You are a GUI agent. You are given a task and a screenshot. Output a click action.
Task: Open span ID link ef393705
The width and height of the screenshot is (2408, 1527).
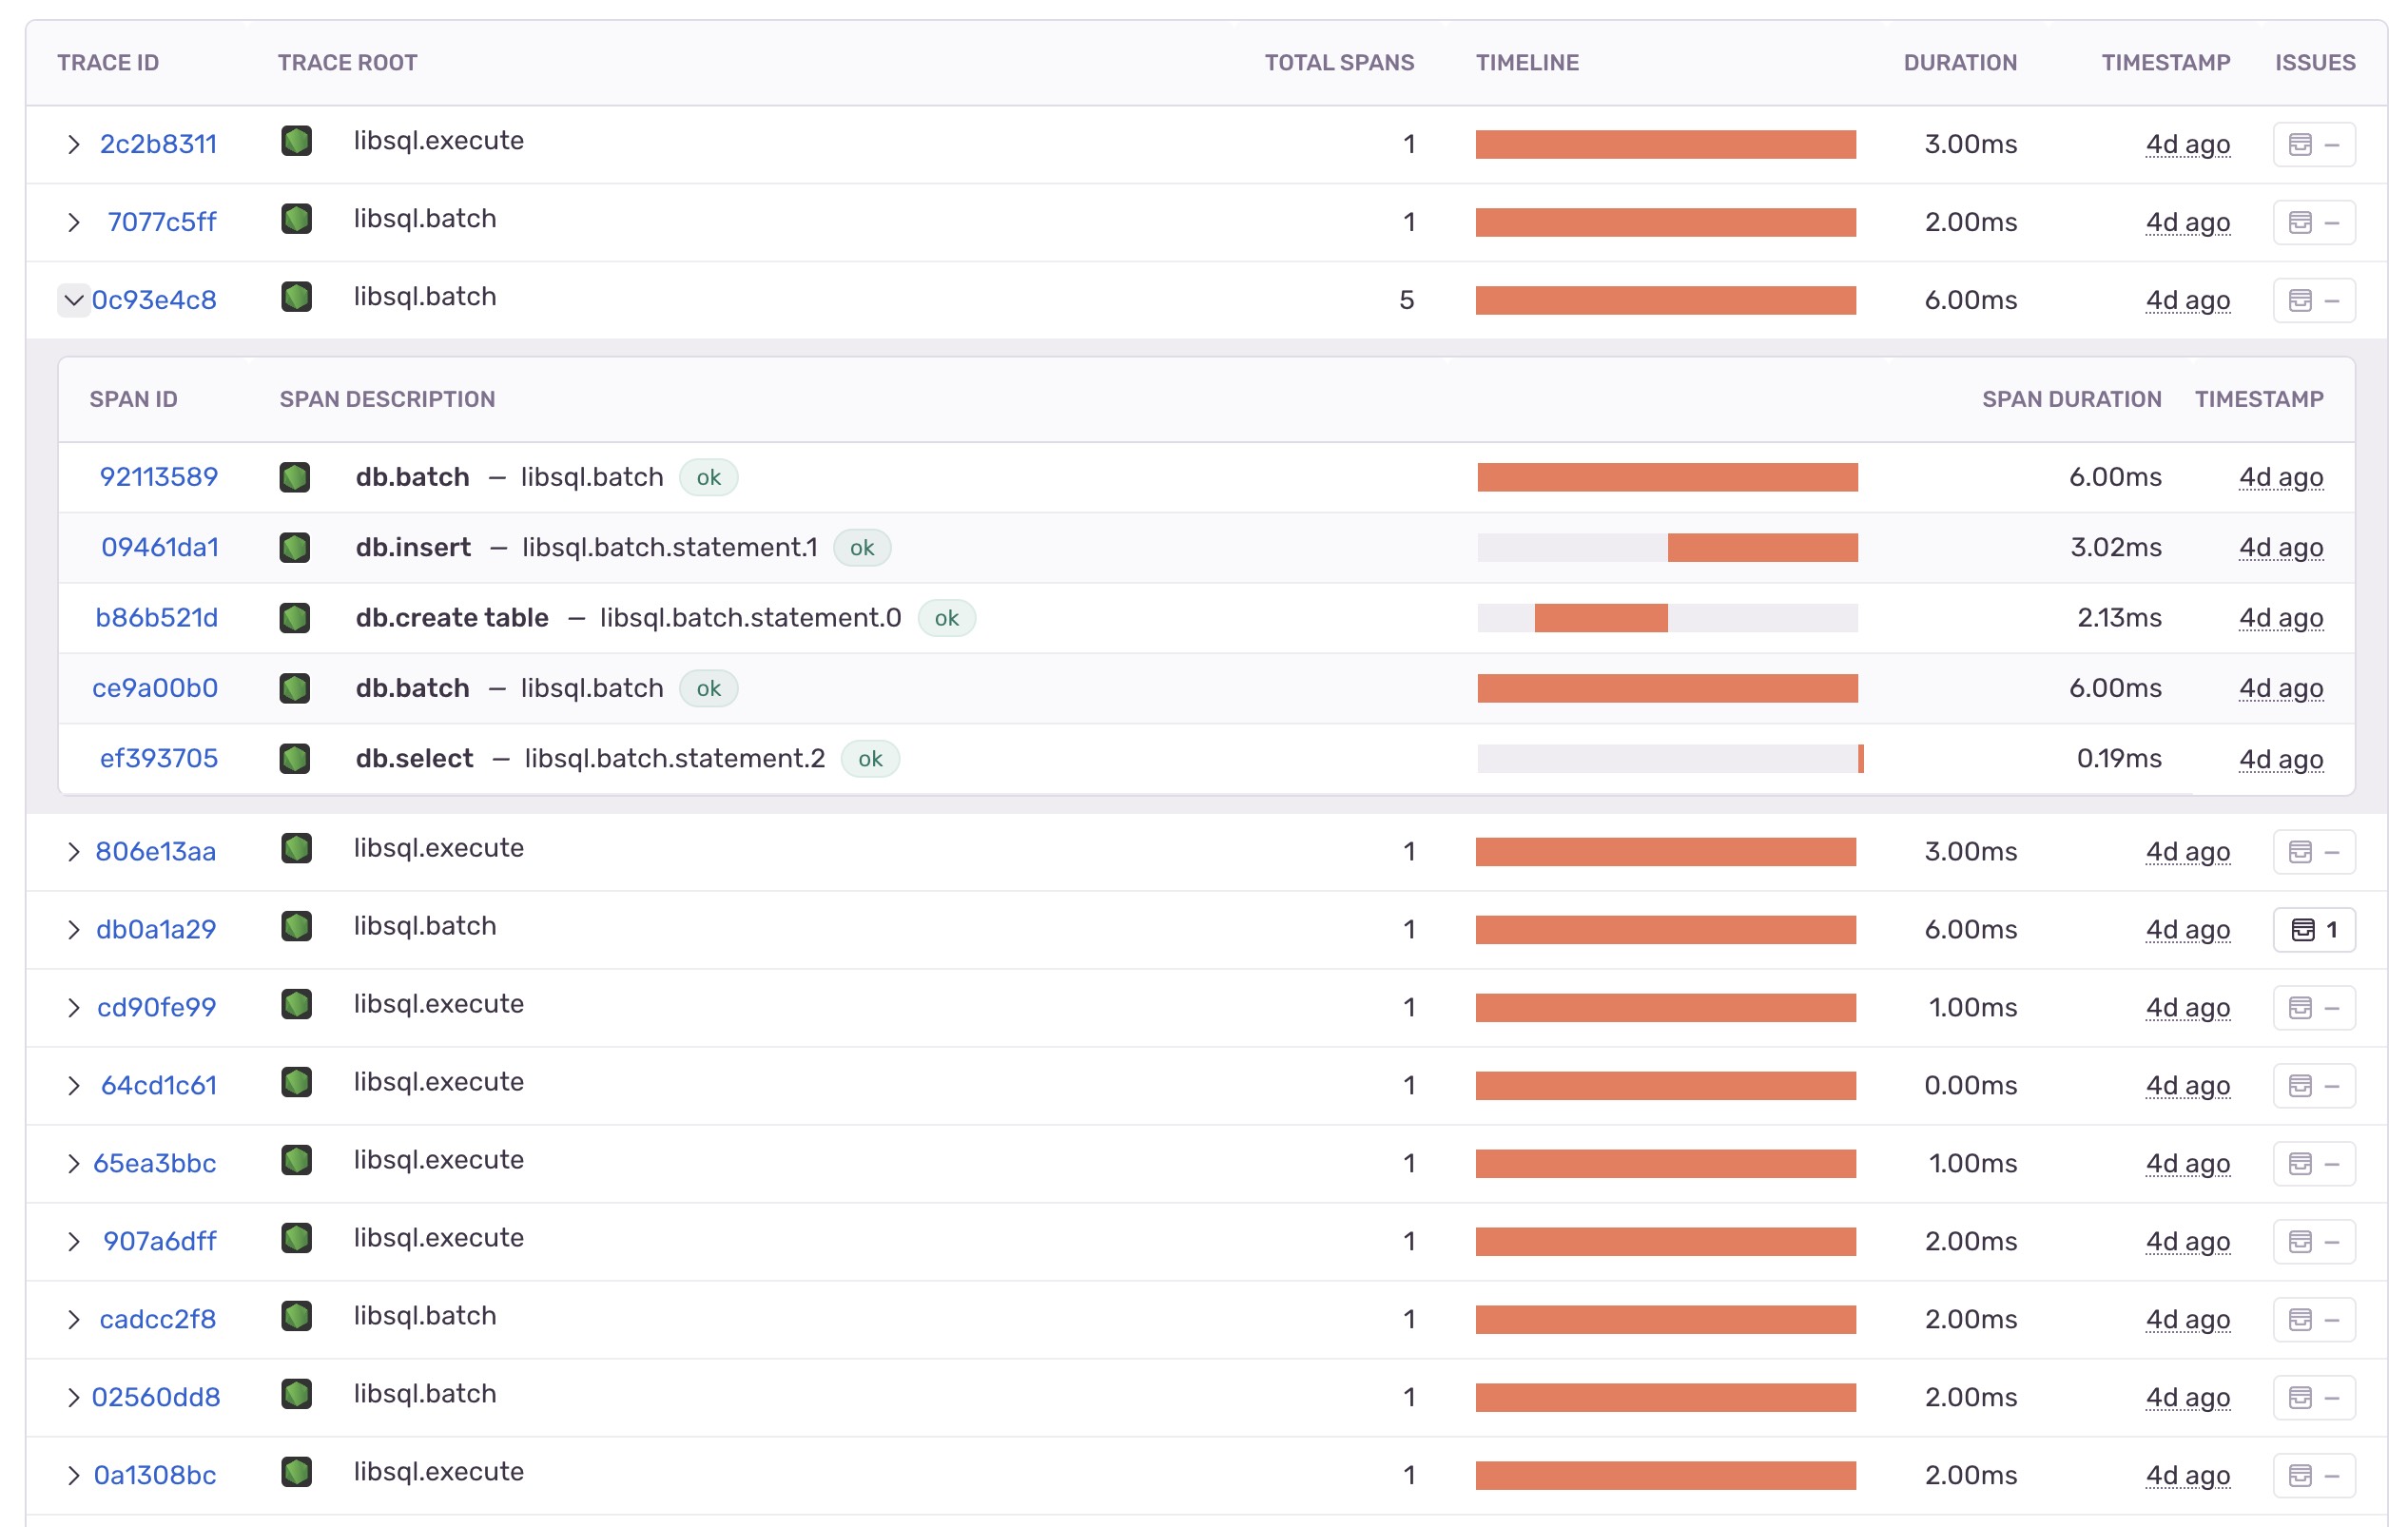(159, 758)
